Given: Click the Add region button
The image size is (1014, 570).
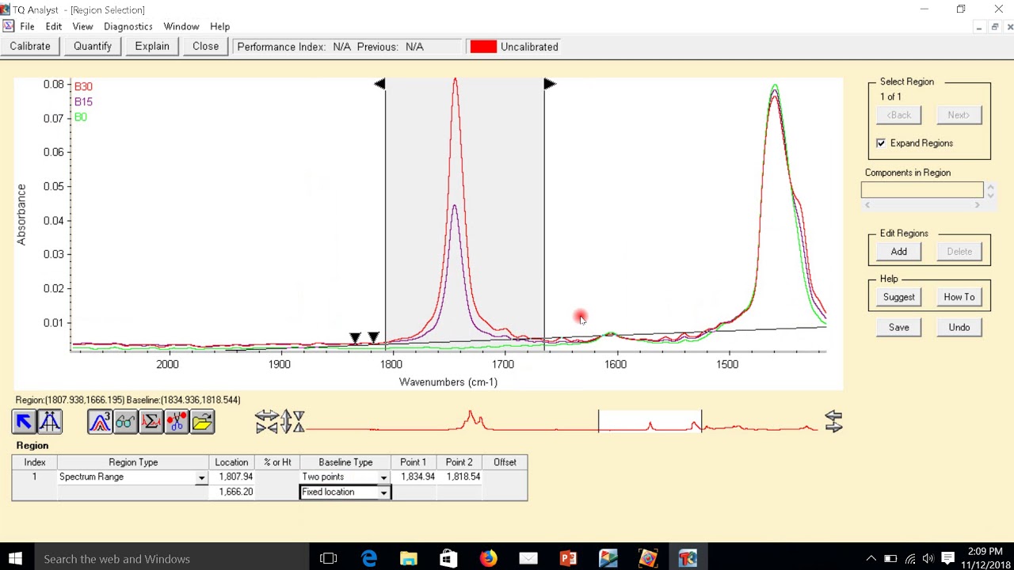Looking at the screenshot, I should coord(898,252).
